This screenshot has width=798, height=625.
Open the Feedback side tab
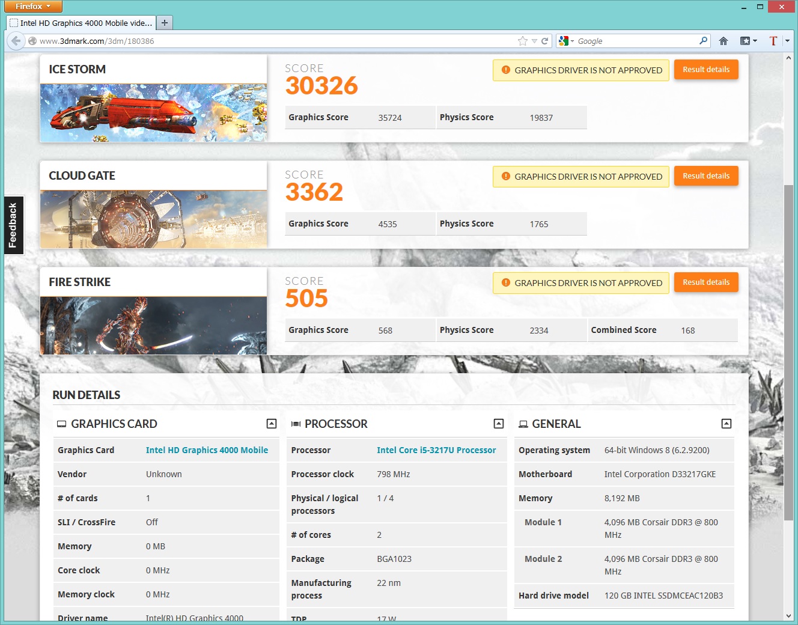coord(13,225)
